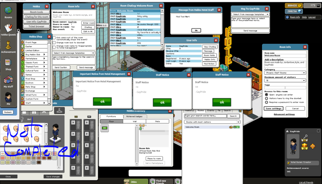Viewport: 322px width, 184px height.
Task: Click the Games trophy icon in Hobba Shop
Action: (x=23, y=74)
